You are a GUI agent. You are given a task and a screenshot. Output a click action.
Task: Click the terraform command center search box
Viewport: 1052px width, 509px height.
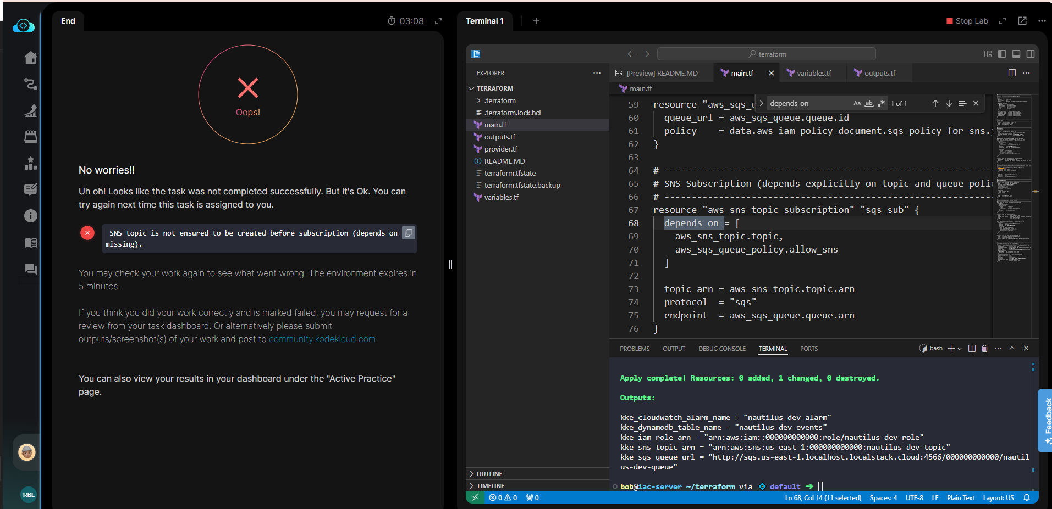click(766, 54)
